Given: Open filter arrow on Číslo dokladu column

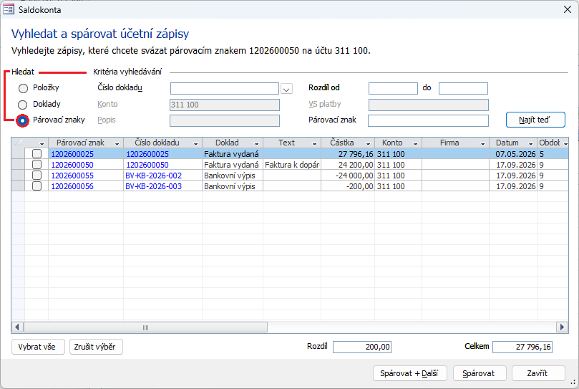Looking at the screenshot, I should click(x=195, y=143).
